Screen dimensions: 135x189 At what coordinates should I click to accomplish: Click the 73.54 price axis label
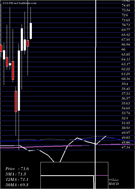126,10
